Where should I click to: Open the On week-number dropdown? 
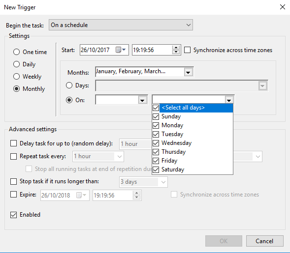click(x=142, y=100)
